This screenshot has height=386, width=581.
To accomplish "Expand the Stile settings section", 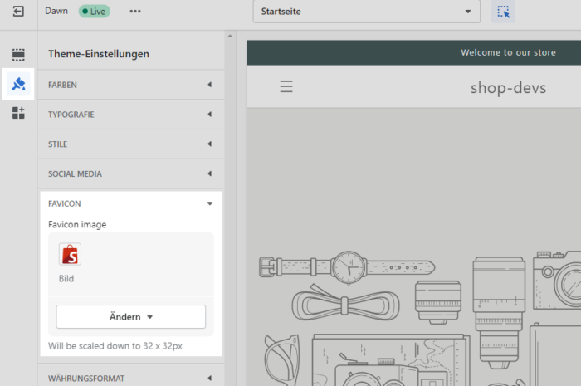I will click(x=131, y=144).
